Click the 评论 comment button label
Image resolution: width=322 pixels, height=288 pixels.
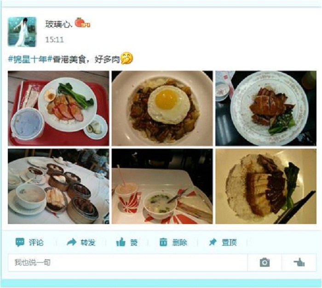pyautogui.click(x=36, y=242)
